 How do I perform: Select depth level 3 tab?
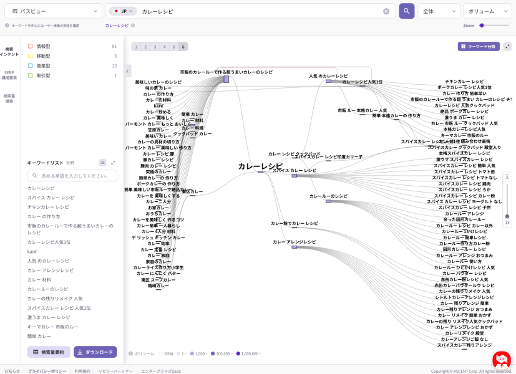click(x=155, y=47)
